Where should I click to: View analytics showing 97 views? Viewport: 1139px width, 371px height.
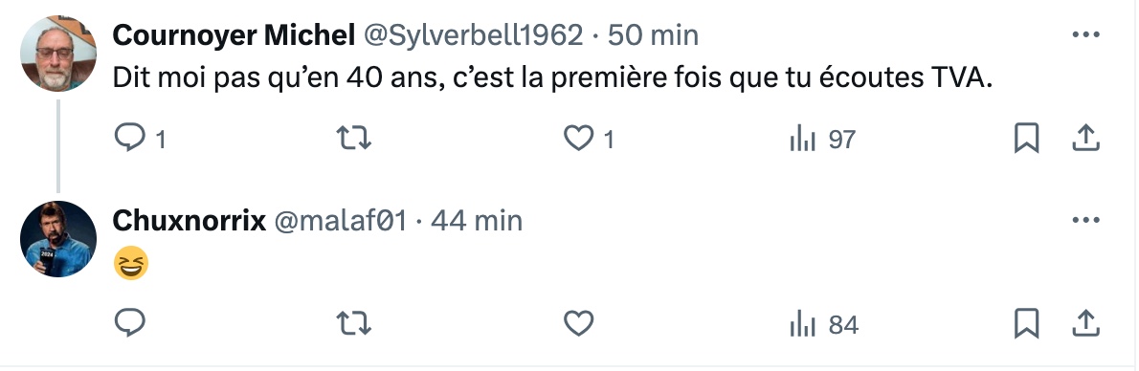[822, 138]
